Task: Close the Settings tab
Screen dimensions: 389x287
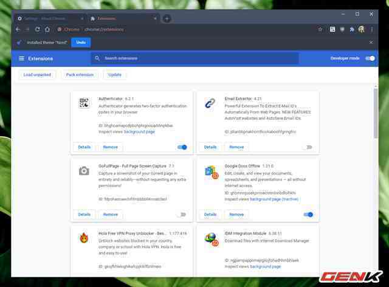Action: coord(82,18)
